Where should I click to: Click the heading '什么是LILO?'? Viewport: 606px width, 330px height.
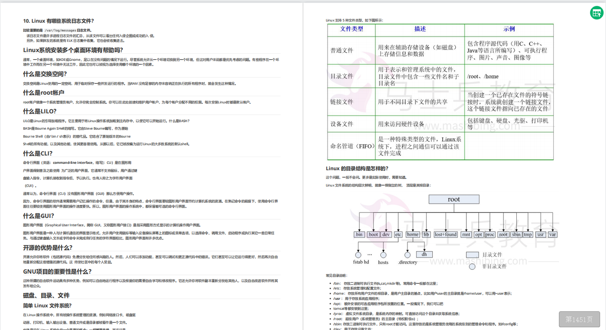(x=40, y=111)
